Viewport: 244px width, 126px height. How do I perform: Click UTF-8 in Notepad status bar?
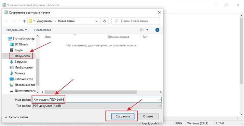click(220, 123)
